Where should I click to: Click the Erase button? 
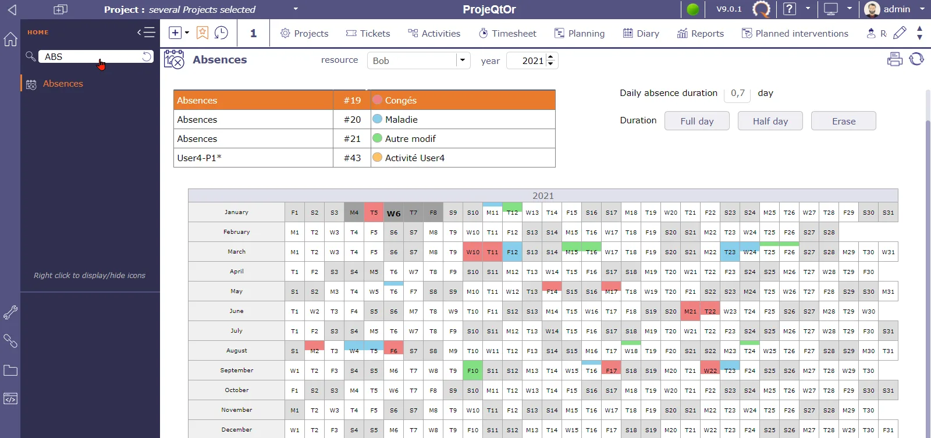(844, 121)
